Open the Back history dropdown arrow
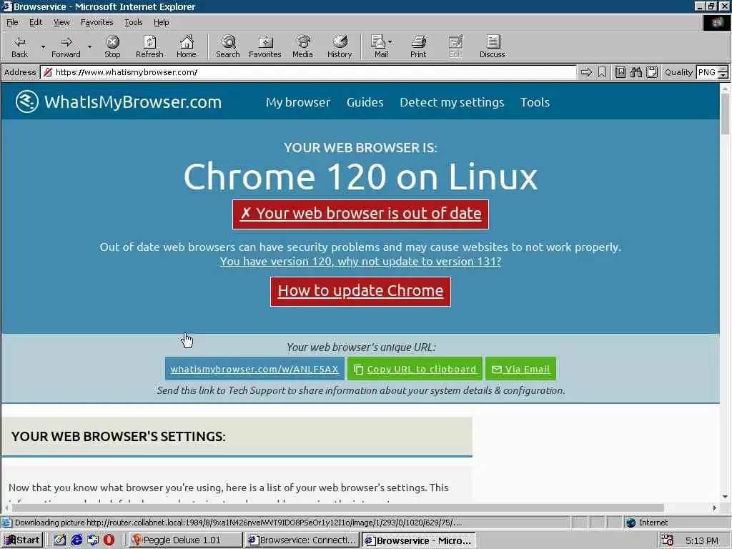 pyautogui.click(x=42, y=46)
